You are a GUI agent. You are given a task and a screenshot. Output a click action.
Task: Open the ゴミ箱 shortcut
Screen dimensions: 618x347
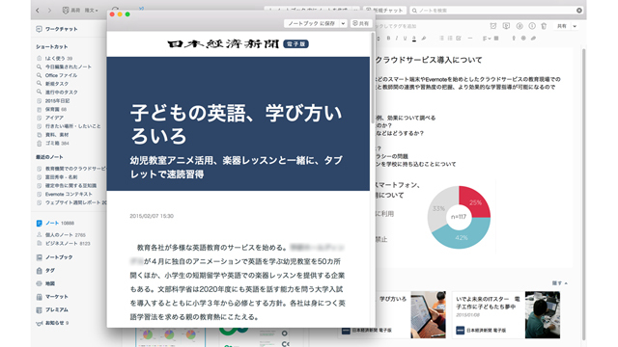coord(53,144)
